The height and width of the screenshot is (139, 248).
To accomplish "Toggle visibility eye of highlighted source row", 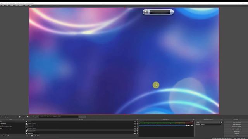I will 135,130.
